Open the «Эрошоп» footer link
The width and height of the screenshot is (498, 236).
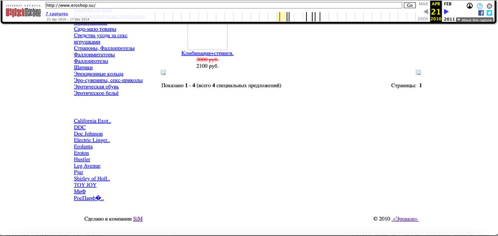click(x=405, y=219)
